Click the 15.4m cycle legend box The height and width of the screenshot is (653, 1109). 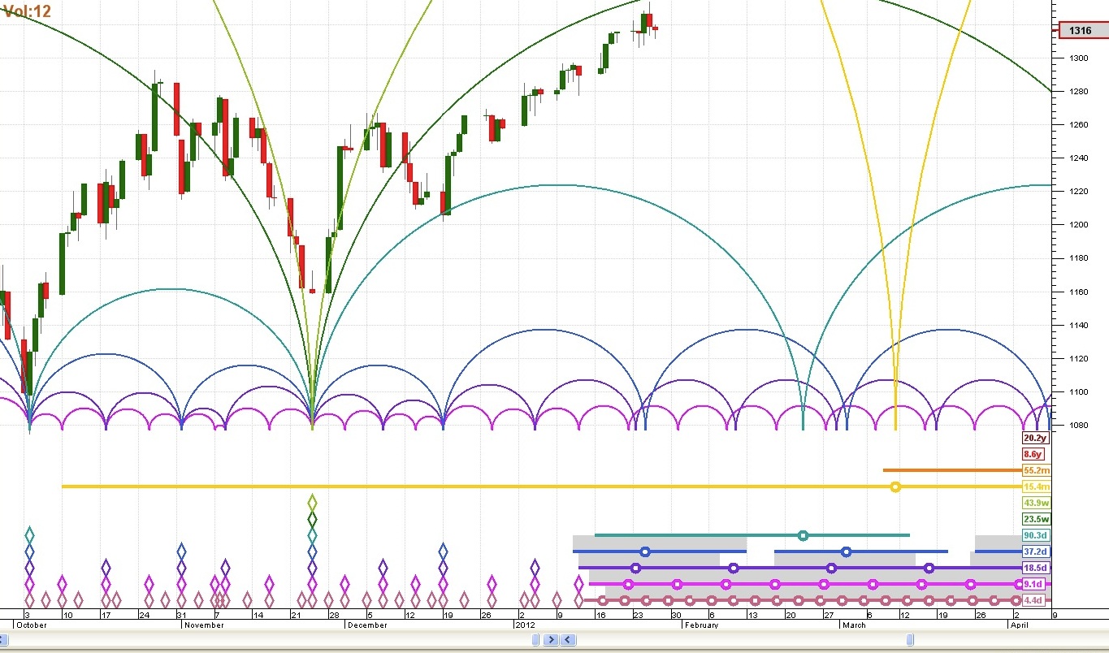click(1035, 487)
